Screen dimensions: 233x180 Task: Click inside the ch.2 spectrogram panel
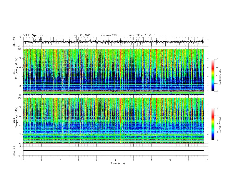(x=113, y=121)
